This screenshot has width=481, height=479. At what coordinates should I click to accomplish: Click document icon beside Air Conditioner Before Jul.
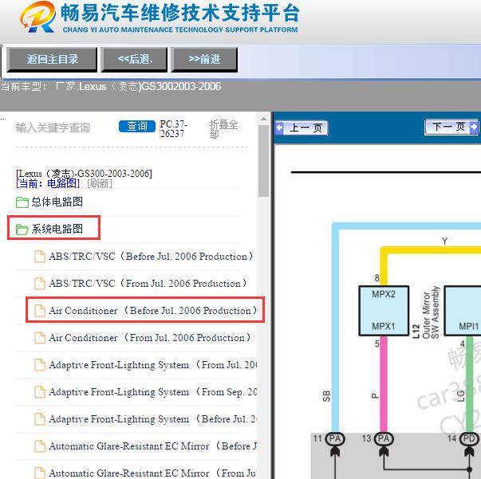click(x=40, y=311)
